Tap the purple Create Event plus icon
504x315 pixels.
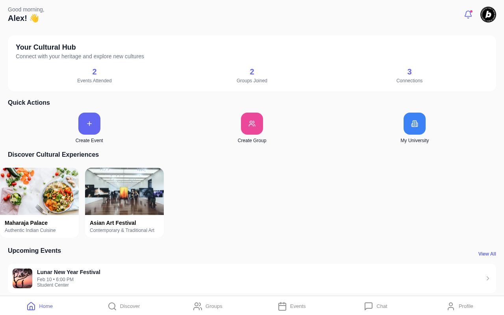pyautogui.click(x=89, y=124)
